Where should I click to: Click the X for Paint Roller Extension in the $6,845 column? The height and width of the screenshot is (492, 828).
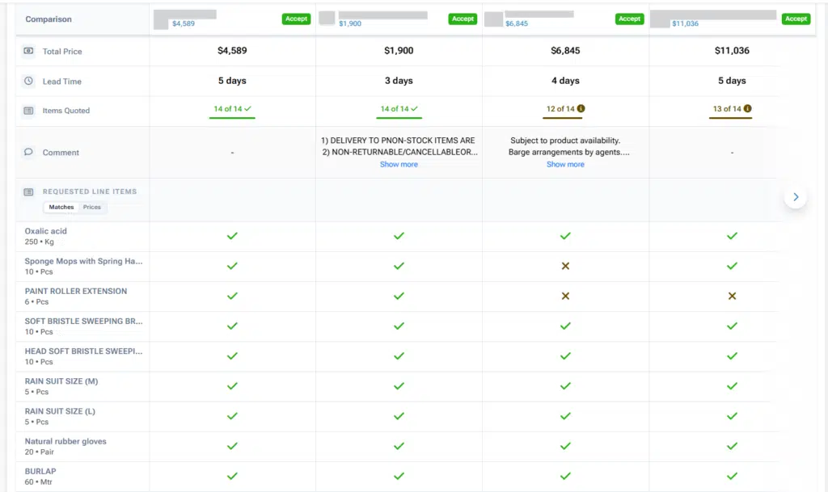[x=565, y=296]
